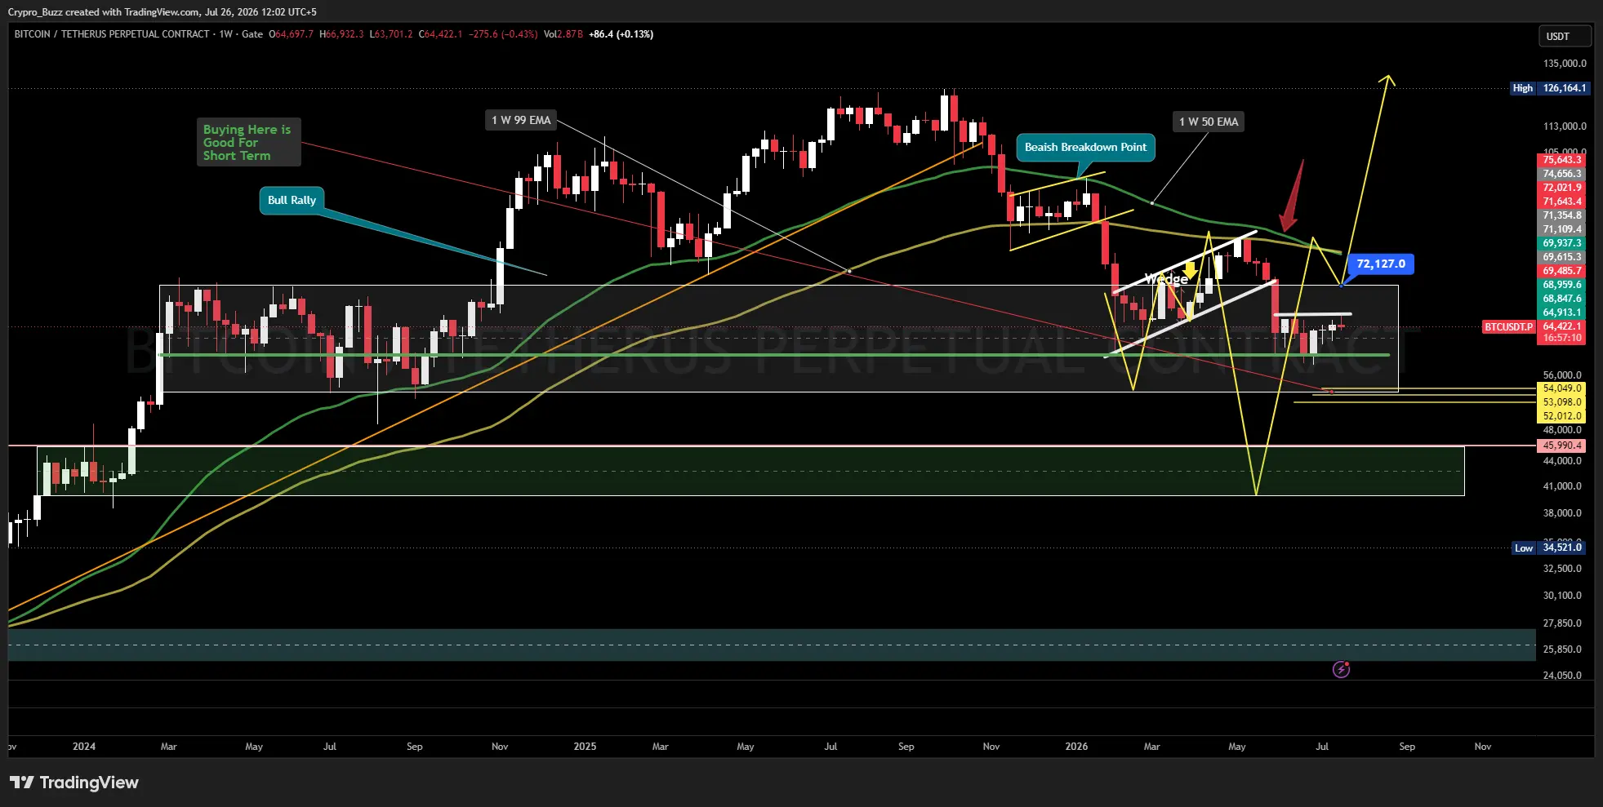Click the 56,000.0 price axis tick
Viewport: 1603px width, 807px height.
click(x=1562, y=375)
